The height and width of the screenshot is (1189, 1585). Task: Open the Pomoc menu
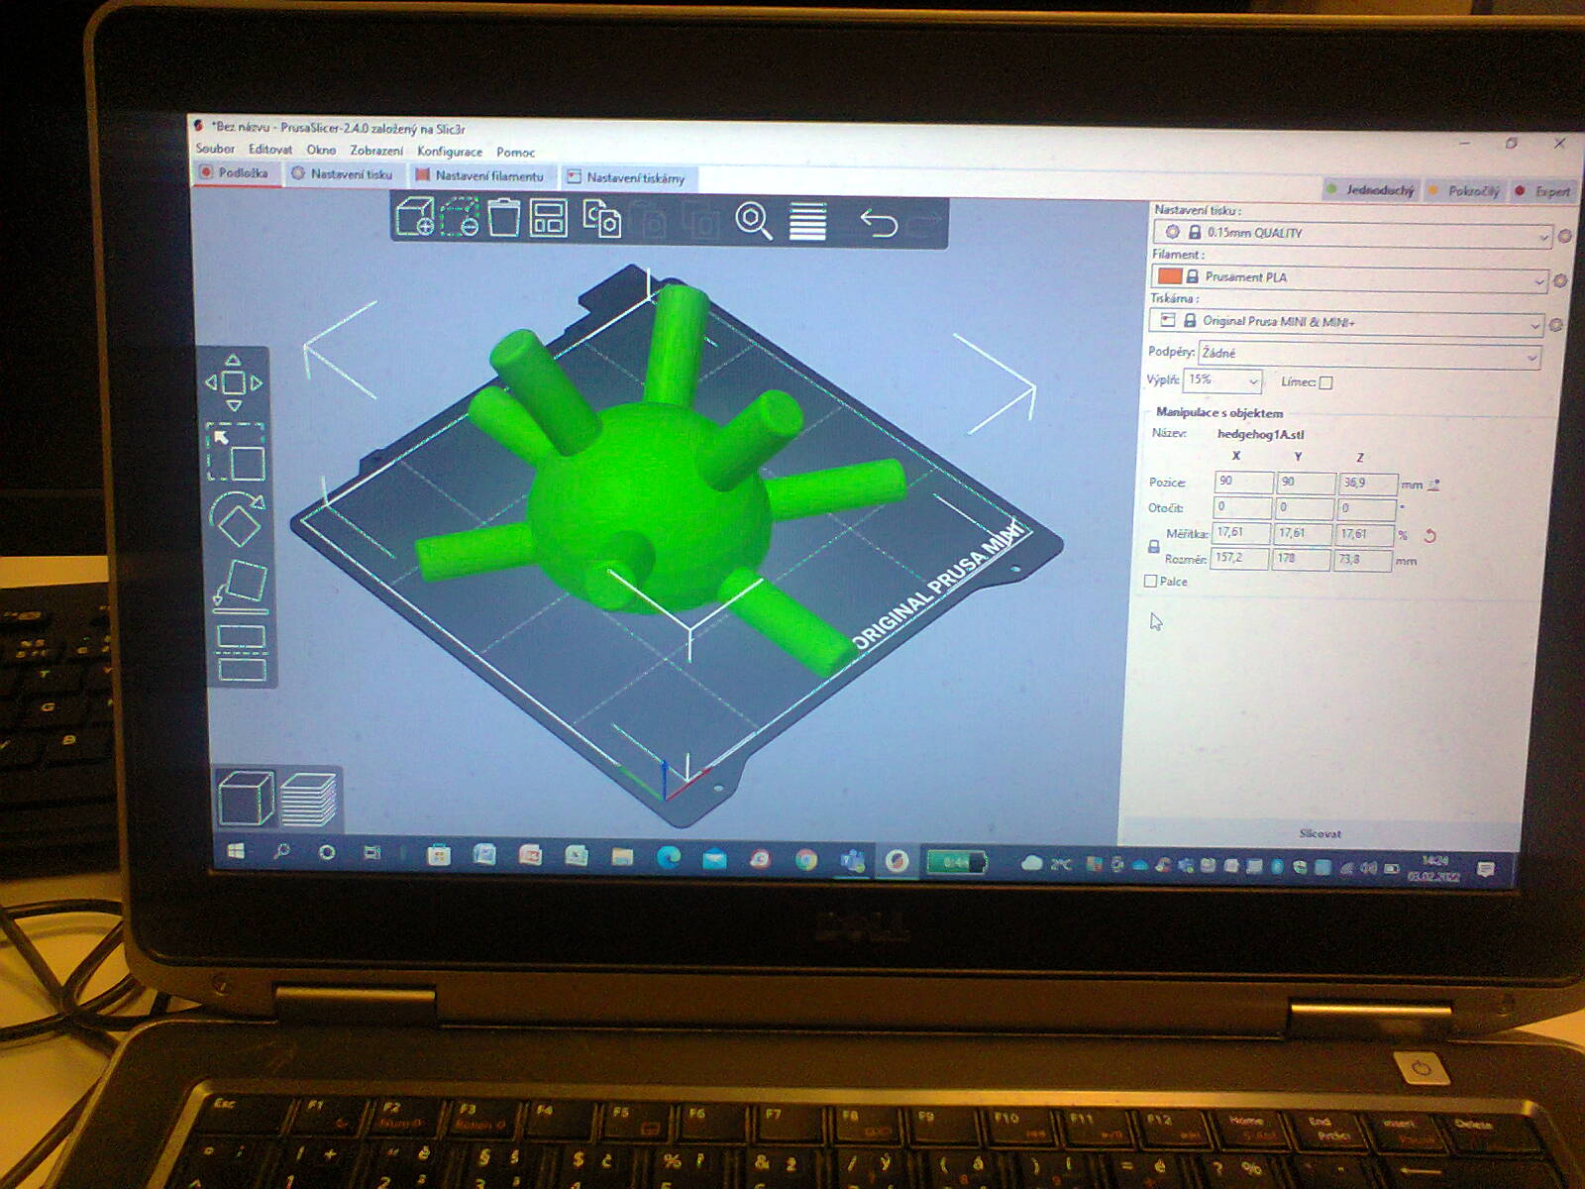pos(515,153)
